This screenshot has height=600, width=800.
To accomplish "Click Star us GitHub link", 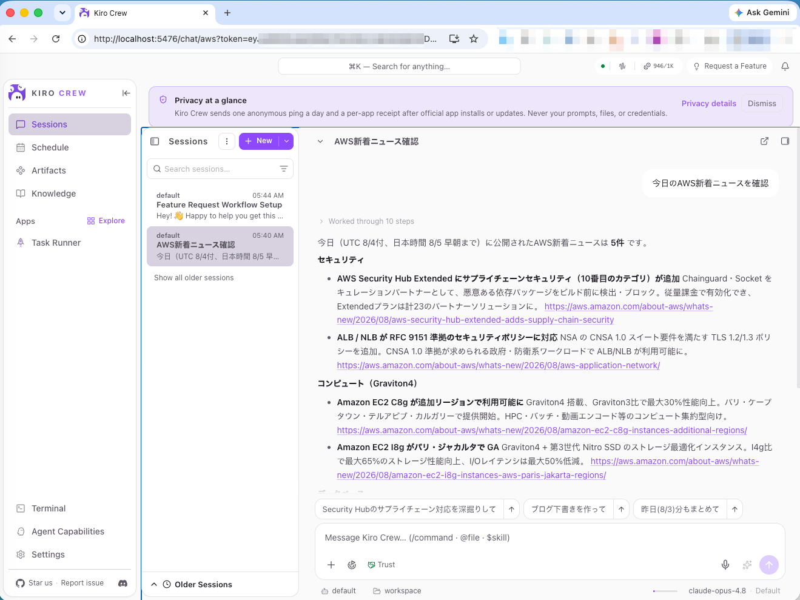I will pos(35,583).
